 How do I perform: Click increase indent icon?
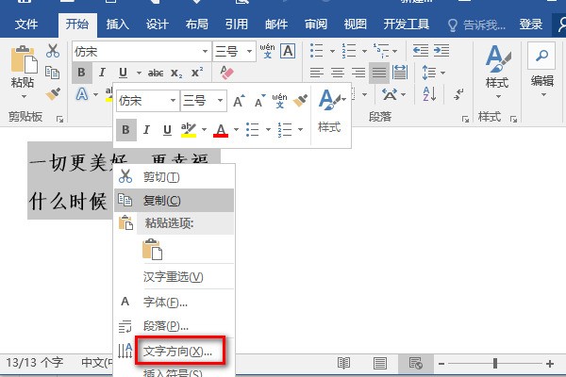(441, 51)
